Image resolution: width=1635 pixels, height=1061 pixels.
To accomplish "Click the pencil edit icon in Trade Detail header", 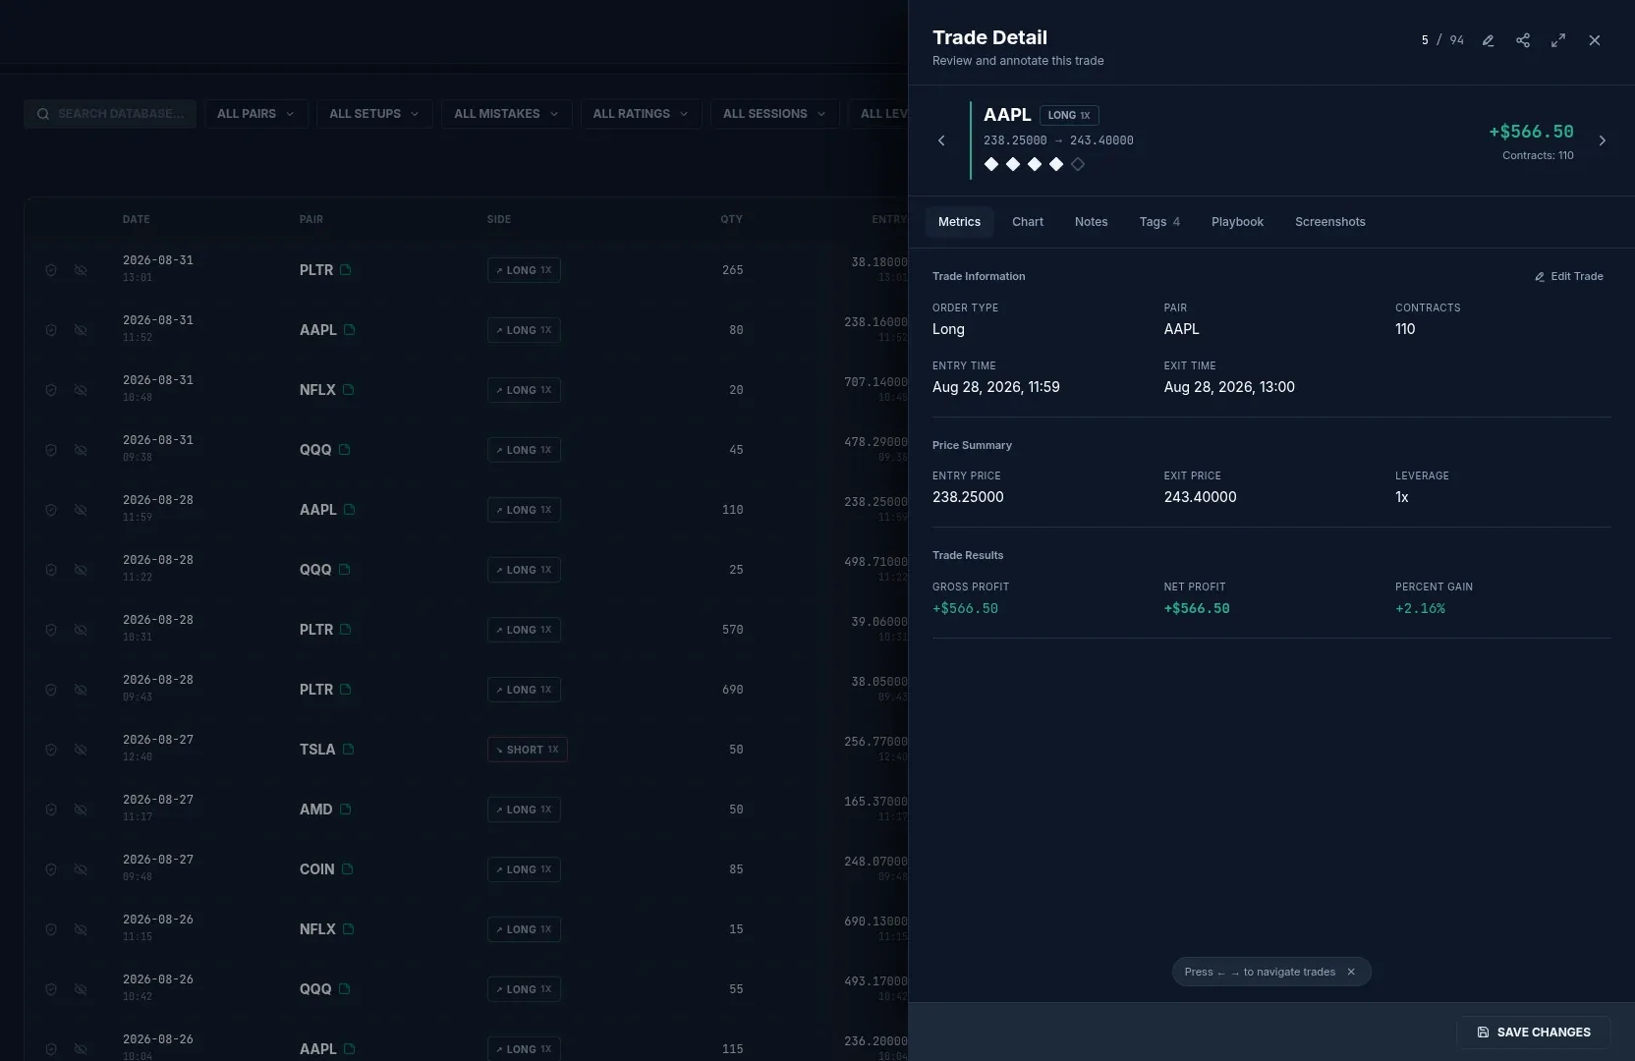I will [x=1488, y=40].
